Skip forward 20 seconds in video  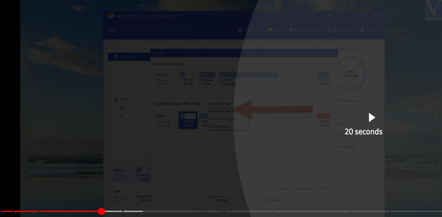[364, 124]
